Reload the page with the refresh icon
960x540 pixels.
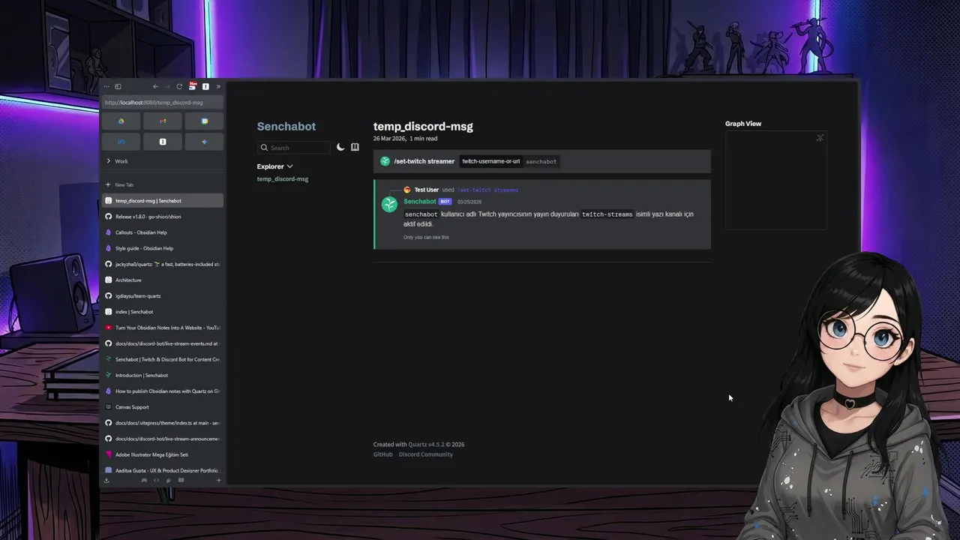179,87
